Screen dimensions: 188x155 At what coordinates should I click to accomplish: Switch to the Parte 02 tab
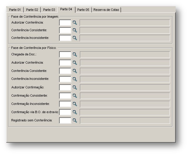pos(32,10)
